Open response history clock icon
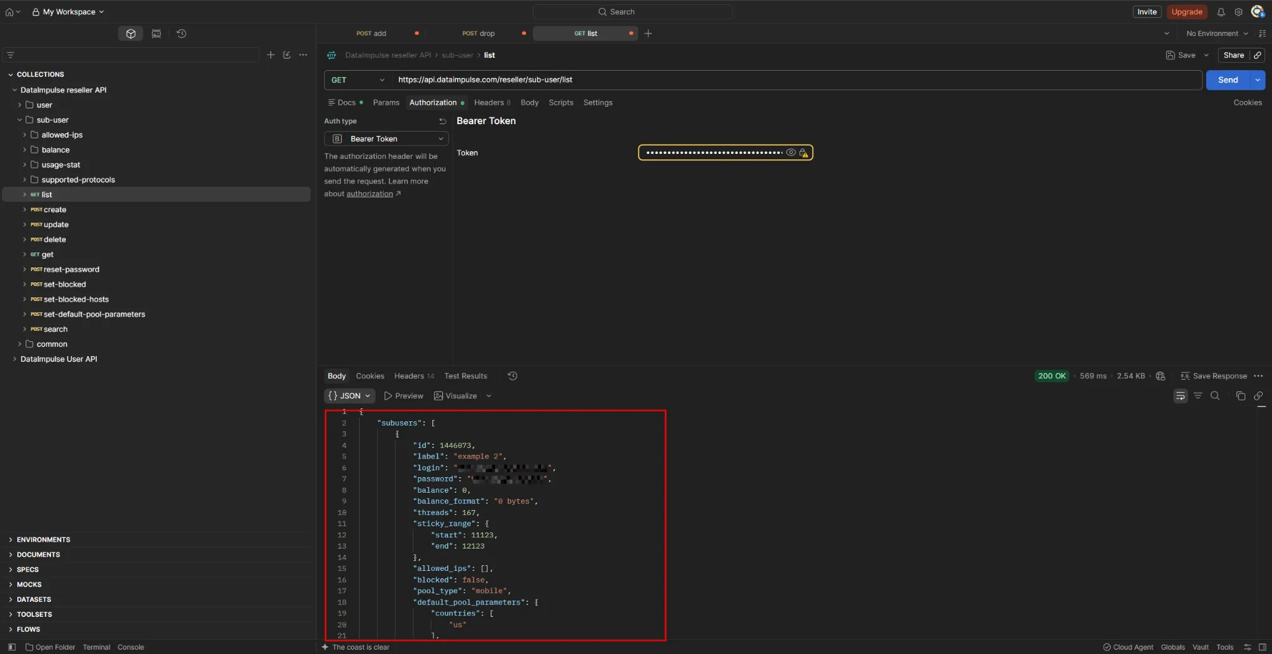Screen dimensions: 1272x654 (512, 376)
